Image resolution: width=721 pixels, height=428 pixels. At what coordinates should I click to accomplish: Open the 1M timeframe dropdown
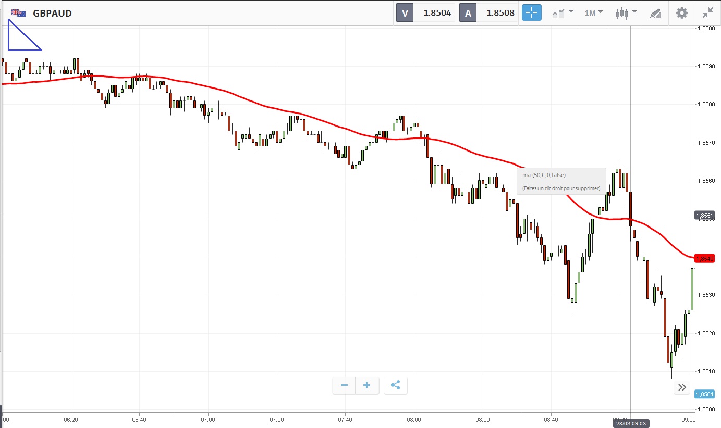pyautogui.click(x=593, y=13)
